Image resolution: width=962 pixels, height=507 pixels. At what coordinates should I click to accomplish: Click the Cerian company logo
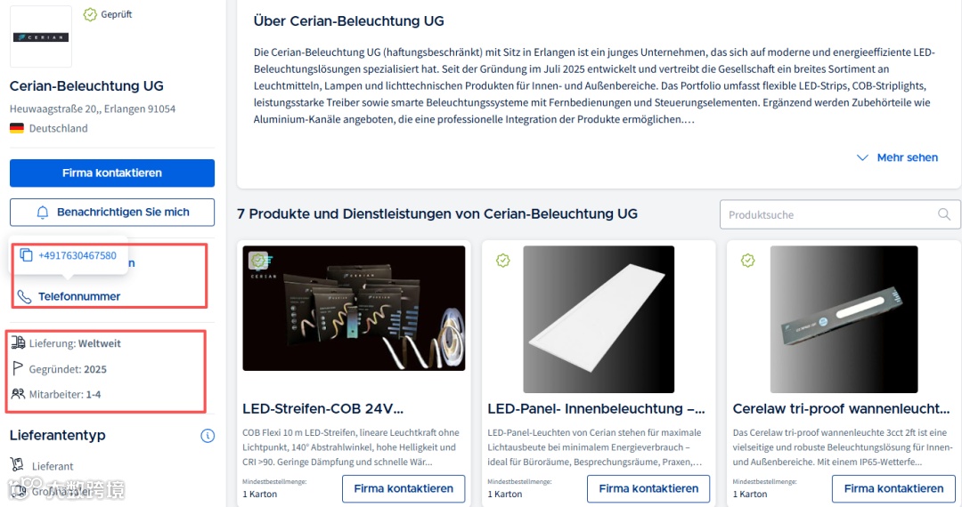41,36
